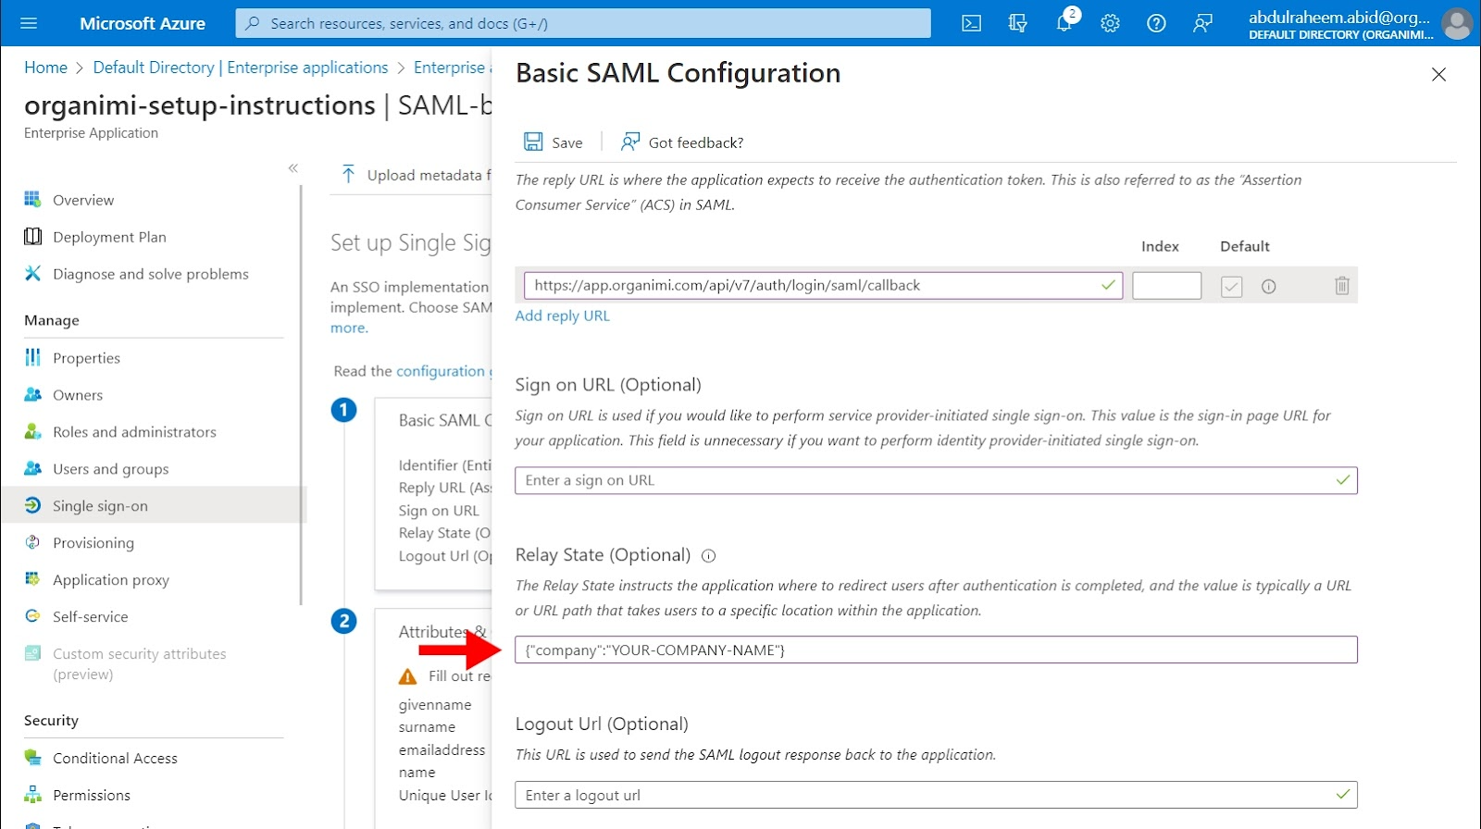The image size is (1481, 829).
Task: Open Custom security attributes (preview)
Action: 139,663
